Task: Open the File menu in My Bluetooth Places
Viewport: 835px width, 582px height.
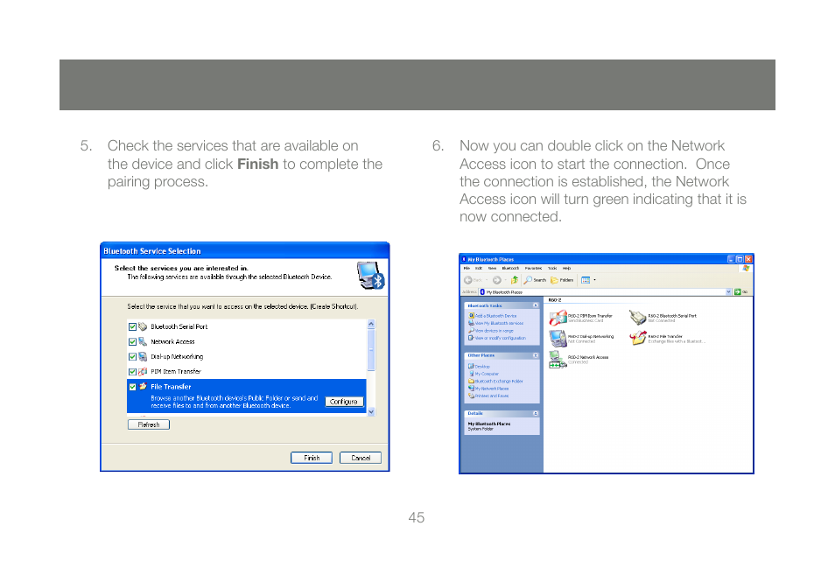Action: (x=467, y=269)
